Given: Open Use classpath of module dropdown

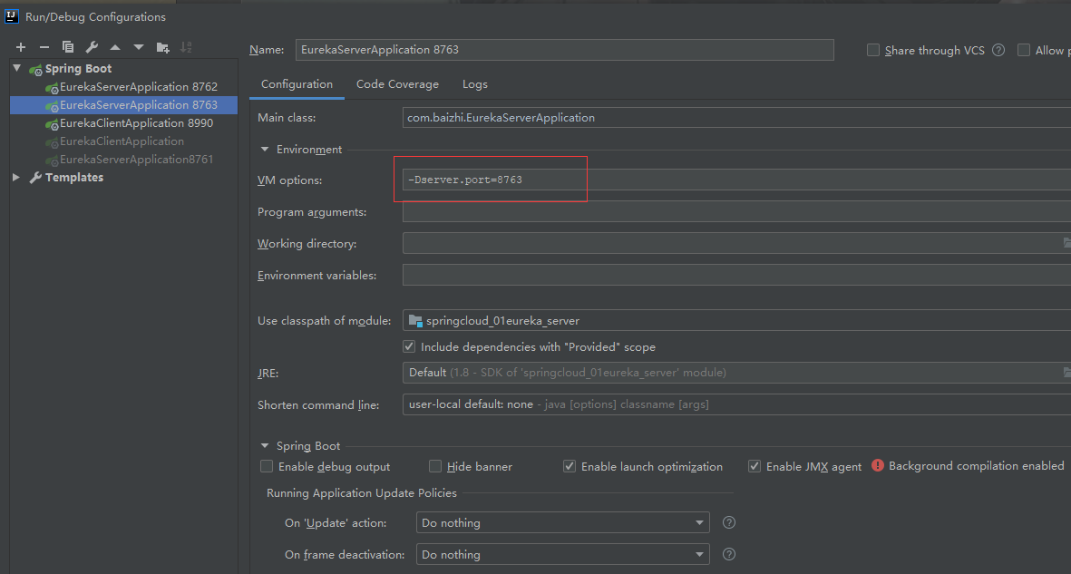Looking at the screenshot, I should coord(736,320).
